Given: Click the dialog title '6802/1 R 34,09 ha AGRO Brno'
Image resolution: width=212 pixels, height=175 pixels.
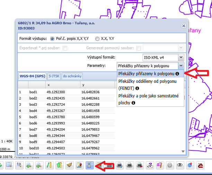Looking at the screenshot, I should [56, 23].
